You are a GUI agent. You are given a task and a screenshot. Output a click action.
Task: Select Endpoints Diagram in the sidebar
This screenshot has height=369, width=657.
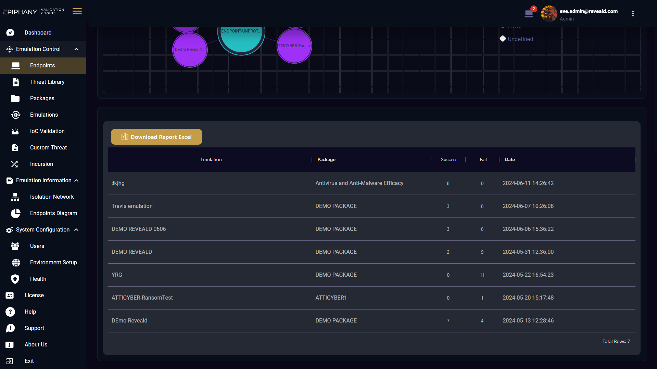coord(53,213)
